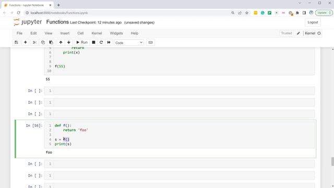Restart kernel and run all cells icon
This screenshot has height=188, width=334.
pos(109,42)
